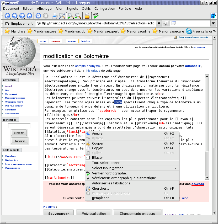Click the Wikipedia search input field

click(x=19, y=126)
